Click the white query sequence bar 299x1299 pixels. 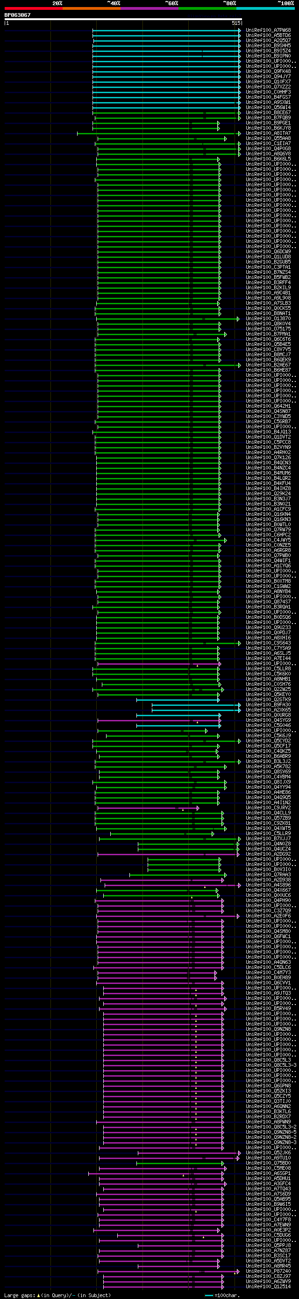tap(123, 19)
